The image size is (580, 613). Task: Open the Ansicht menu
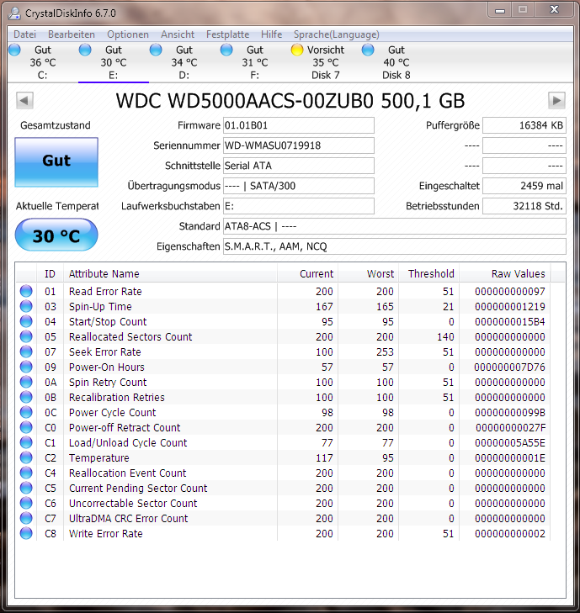coord(178,34)
